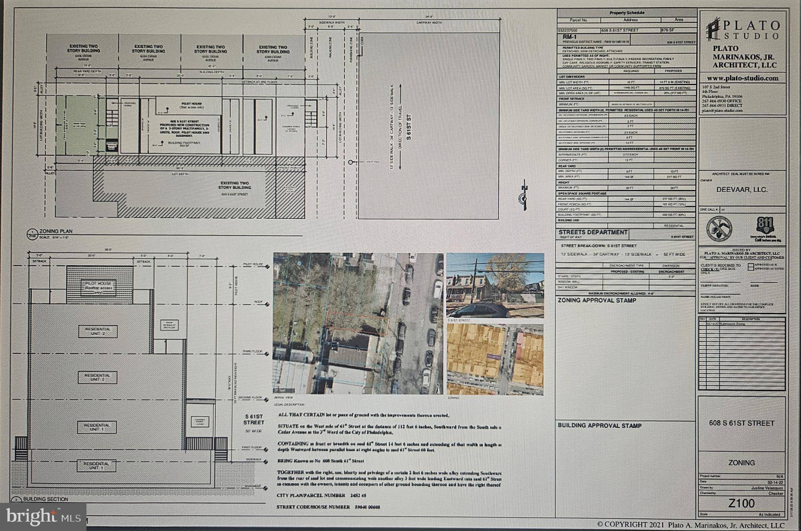The image size is (801, 531).
Task: Click the 'SIDEWALK WIDTH' dimension label
Action: [x=332, y=23]
